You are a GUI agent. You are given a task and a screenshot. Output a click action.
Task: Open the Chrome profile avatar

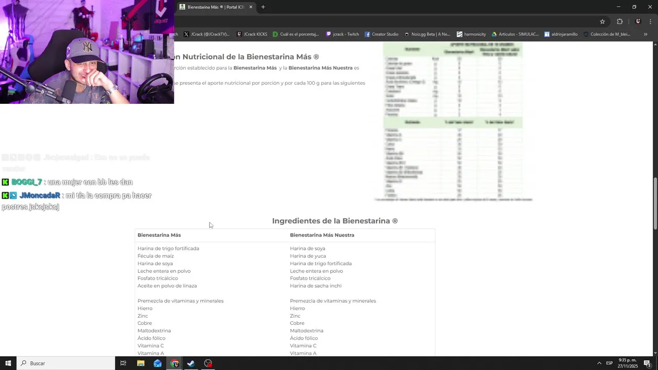[x=638, y=22]
